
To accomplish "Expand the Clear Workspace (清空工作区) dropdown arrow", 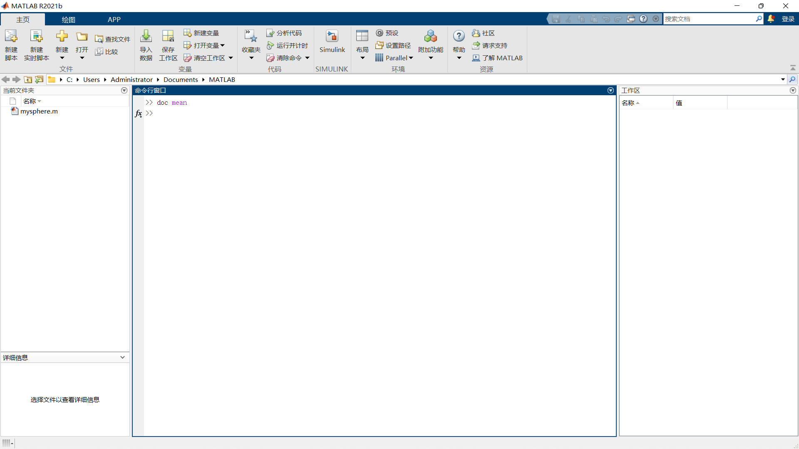I will [x=231, y=58].
